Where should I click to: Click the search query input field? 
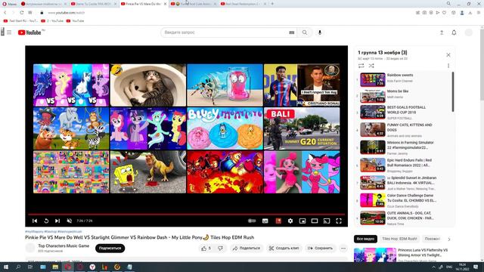pyautogui.click(x=225, y=32)
